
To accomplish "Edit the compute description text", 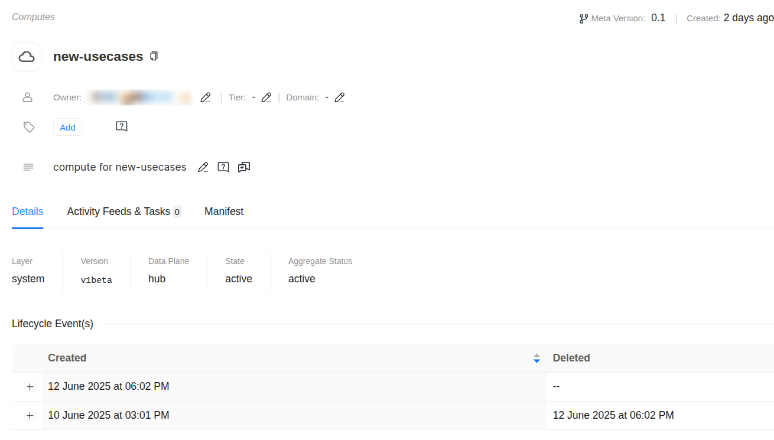I will 203,167.
